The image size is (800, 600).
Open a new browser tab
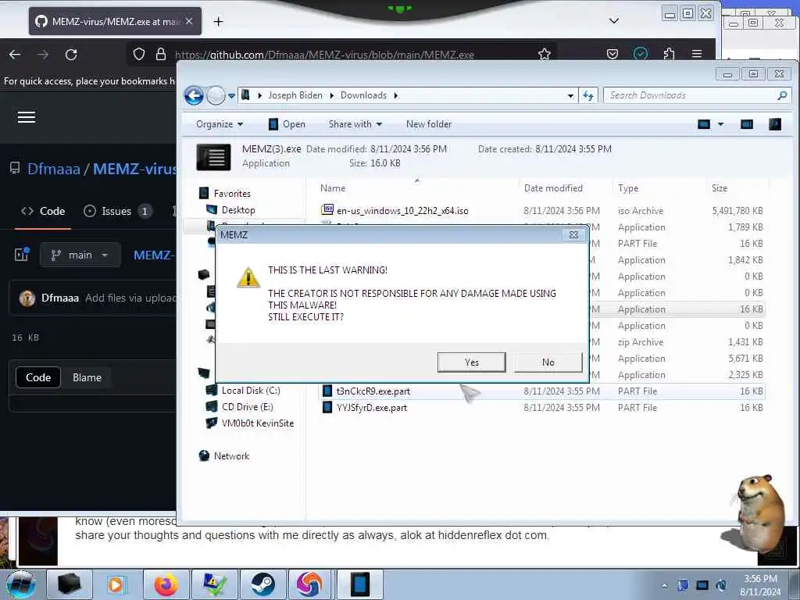(x=219, y=21)
